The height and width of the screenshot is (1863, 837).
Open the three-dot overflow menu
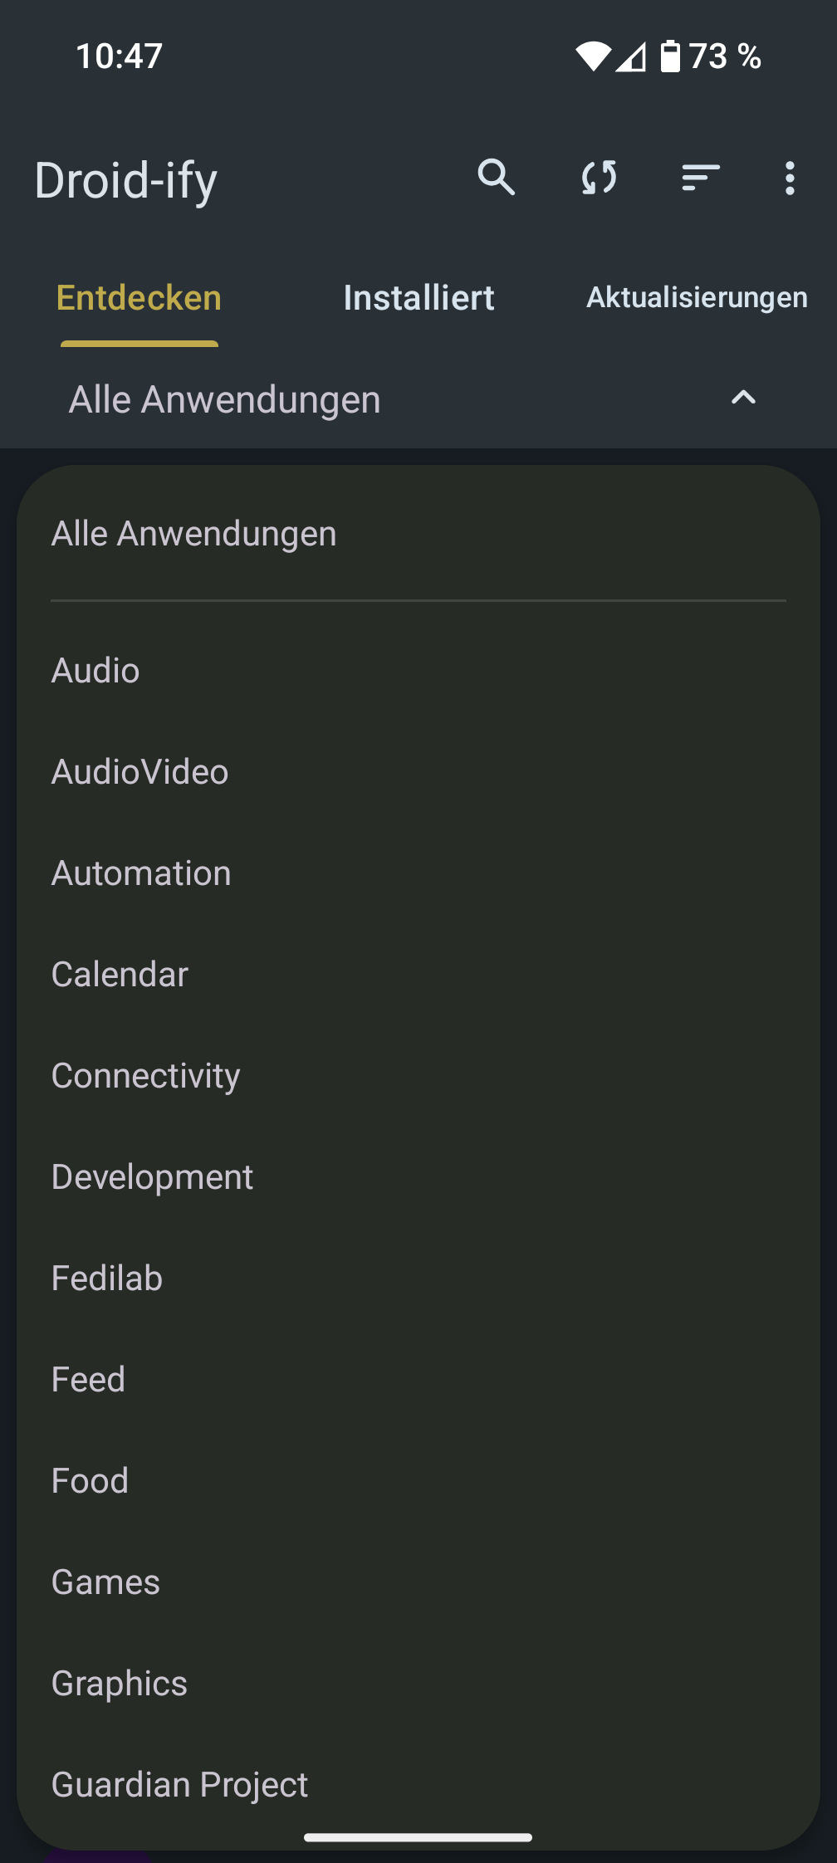[x=788, y=178]
